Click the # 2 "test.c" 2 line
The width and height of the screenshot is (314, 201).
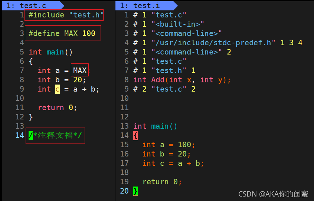click(164, 89)
